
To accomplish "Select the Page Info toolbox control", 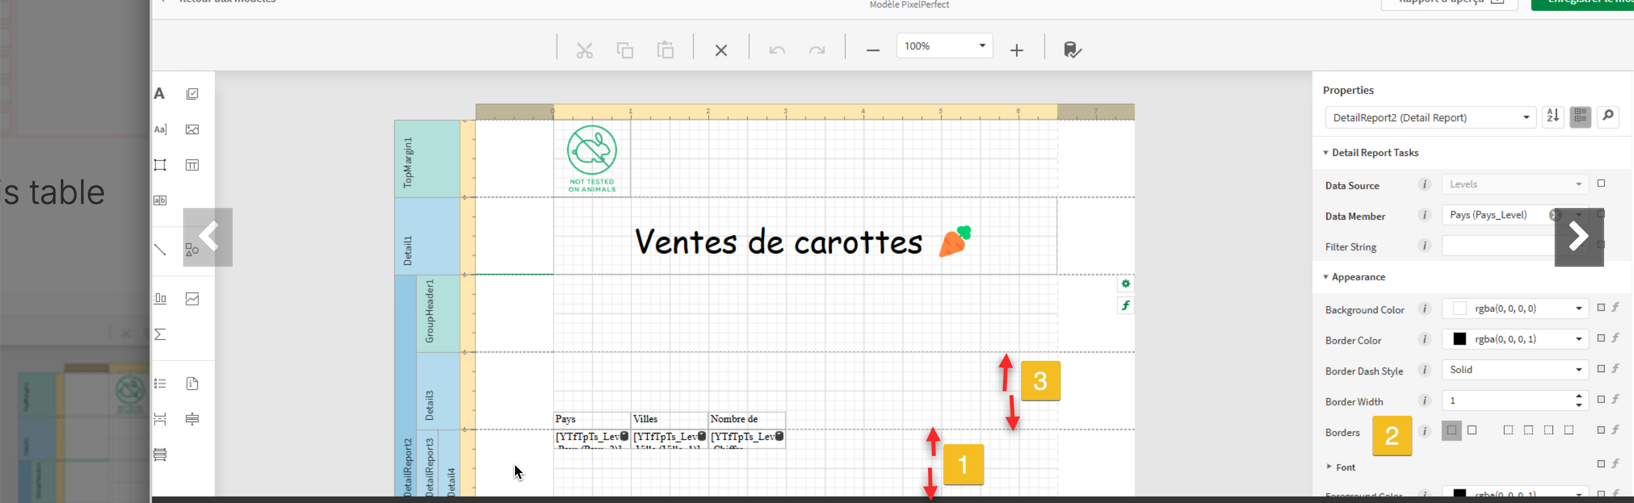I will tap(192, 383).
